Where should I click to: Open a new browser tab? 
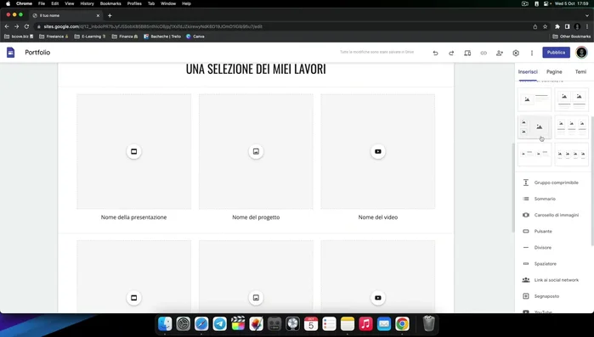pos(110,15)
